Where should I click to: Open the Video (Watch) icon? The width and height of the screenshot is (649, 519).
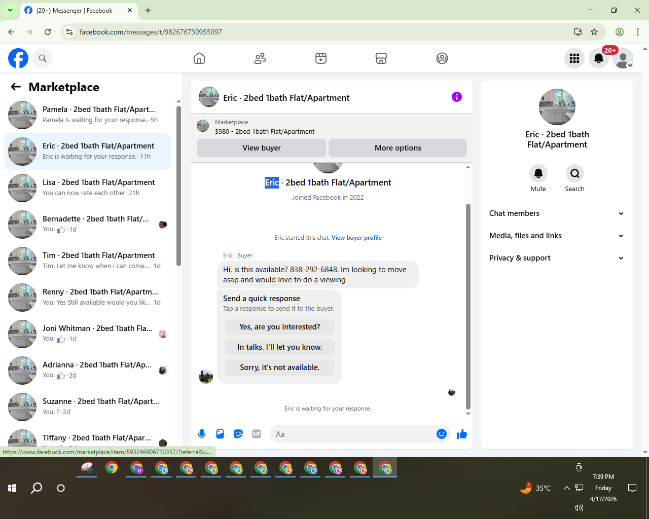(321, 58)
